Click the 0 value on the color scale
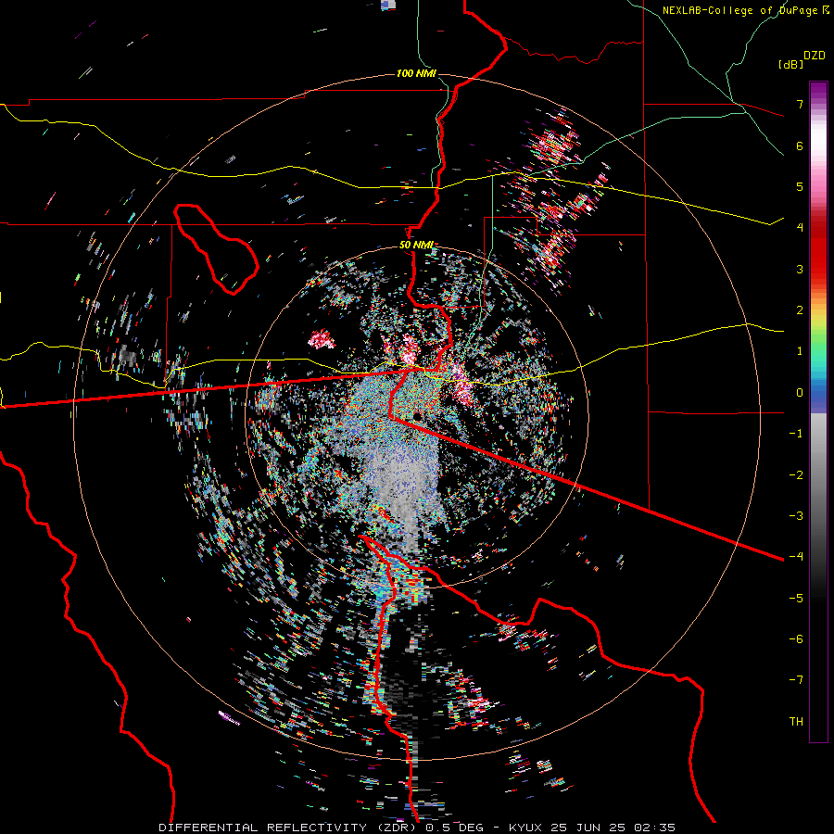The image size is (834, 834). click(x=800, y=393)
